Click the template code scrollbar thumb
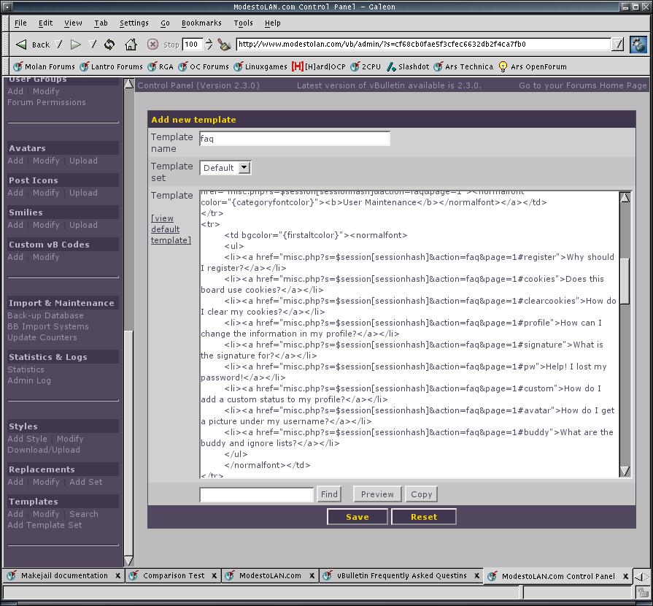 (625, 281)
